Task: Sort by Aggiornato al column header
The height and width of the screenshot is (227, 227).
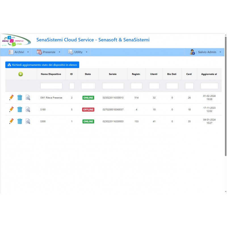Action: [209, 74]
